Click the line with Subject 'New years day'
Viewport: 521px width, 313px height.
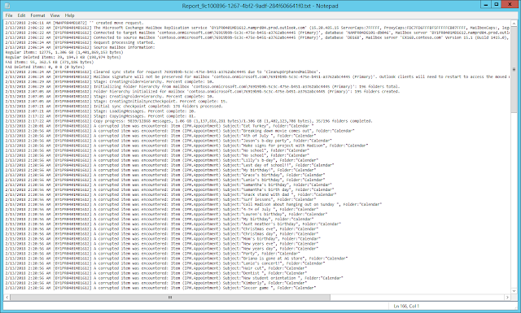click(x=161, y=249)
